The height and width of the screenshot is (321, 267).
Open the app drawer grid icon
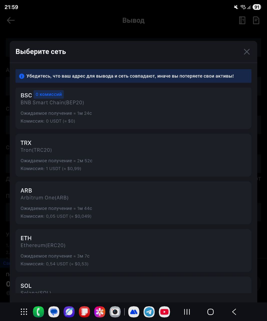tap(24, 312)
